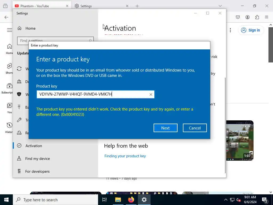Toggle YouTube hamburger guide menu
Screen dimensions: 273x205
click(x=10, y=30)
